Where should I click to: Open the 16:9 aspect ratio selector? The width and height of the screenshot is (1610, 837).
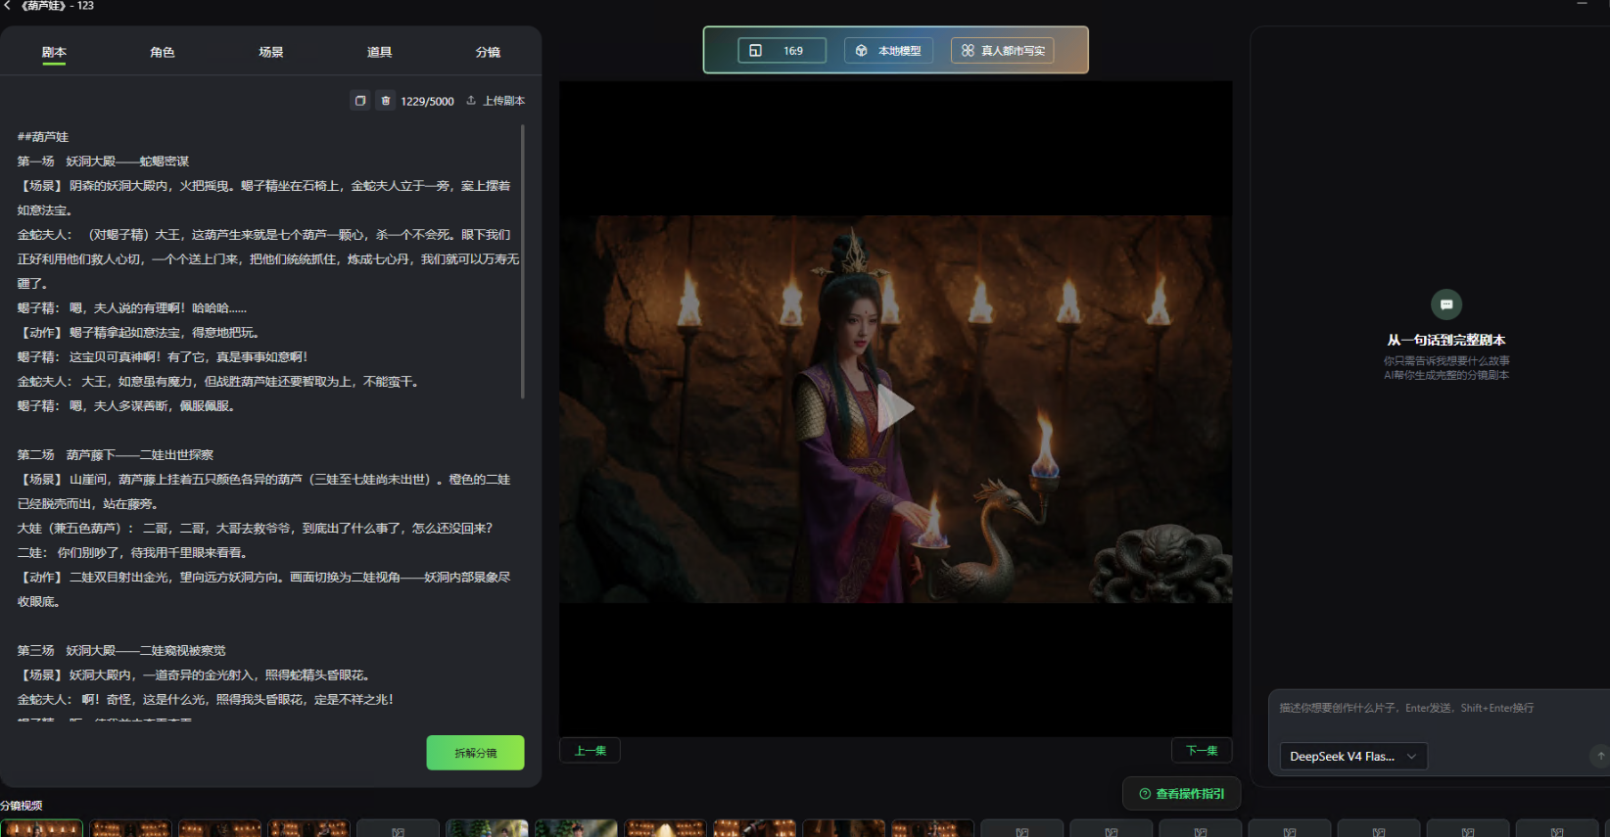[x=781, y=51]
